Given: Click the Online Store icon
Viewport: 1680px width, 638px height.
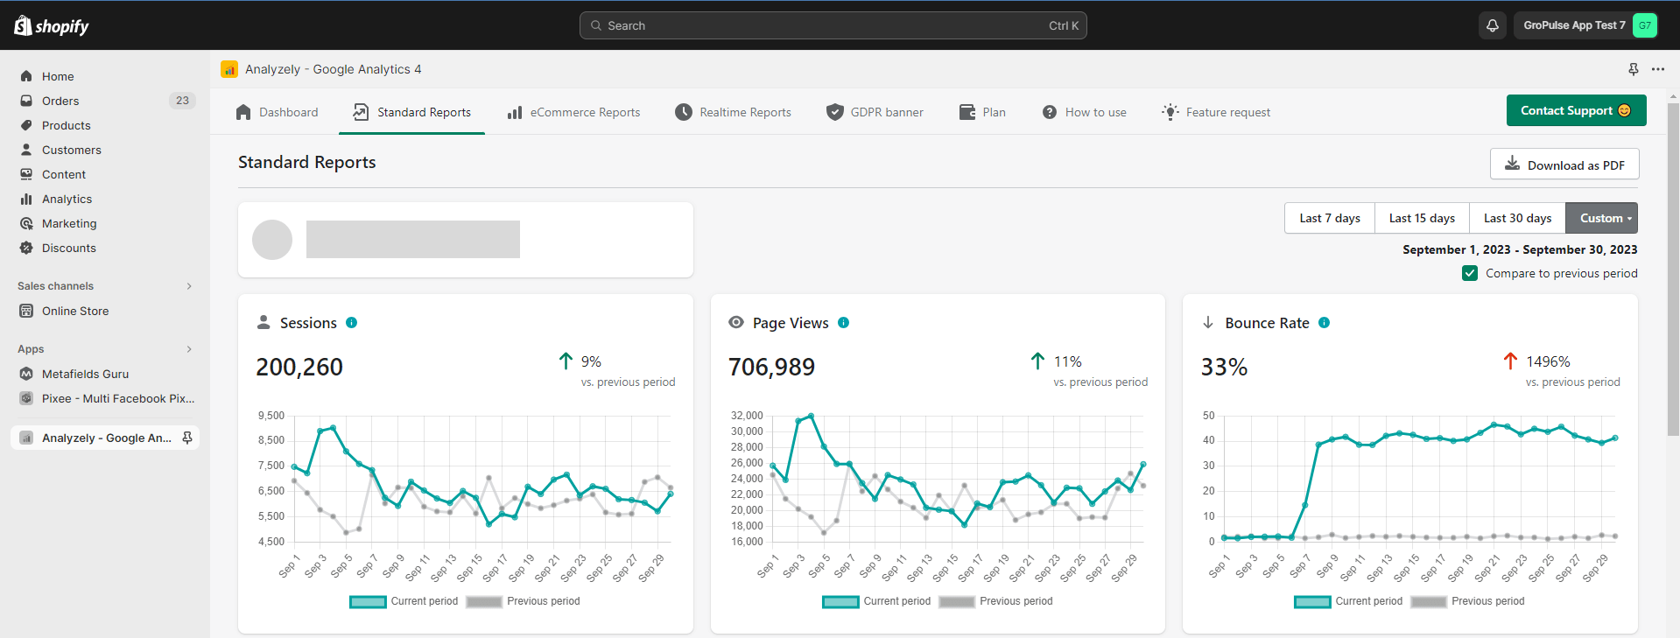Looking at the screenshot, I should tap(26, 311).
